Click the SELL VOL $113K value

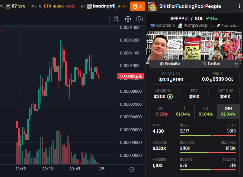231,148
